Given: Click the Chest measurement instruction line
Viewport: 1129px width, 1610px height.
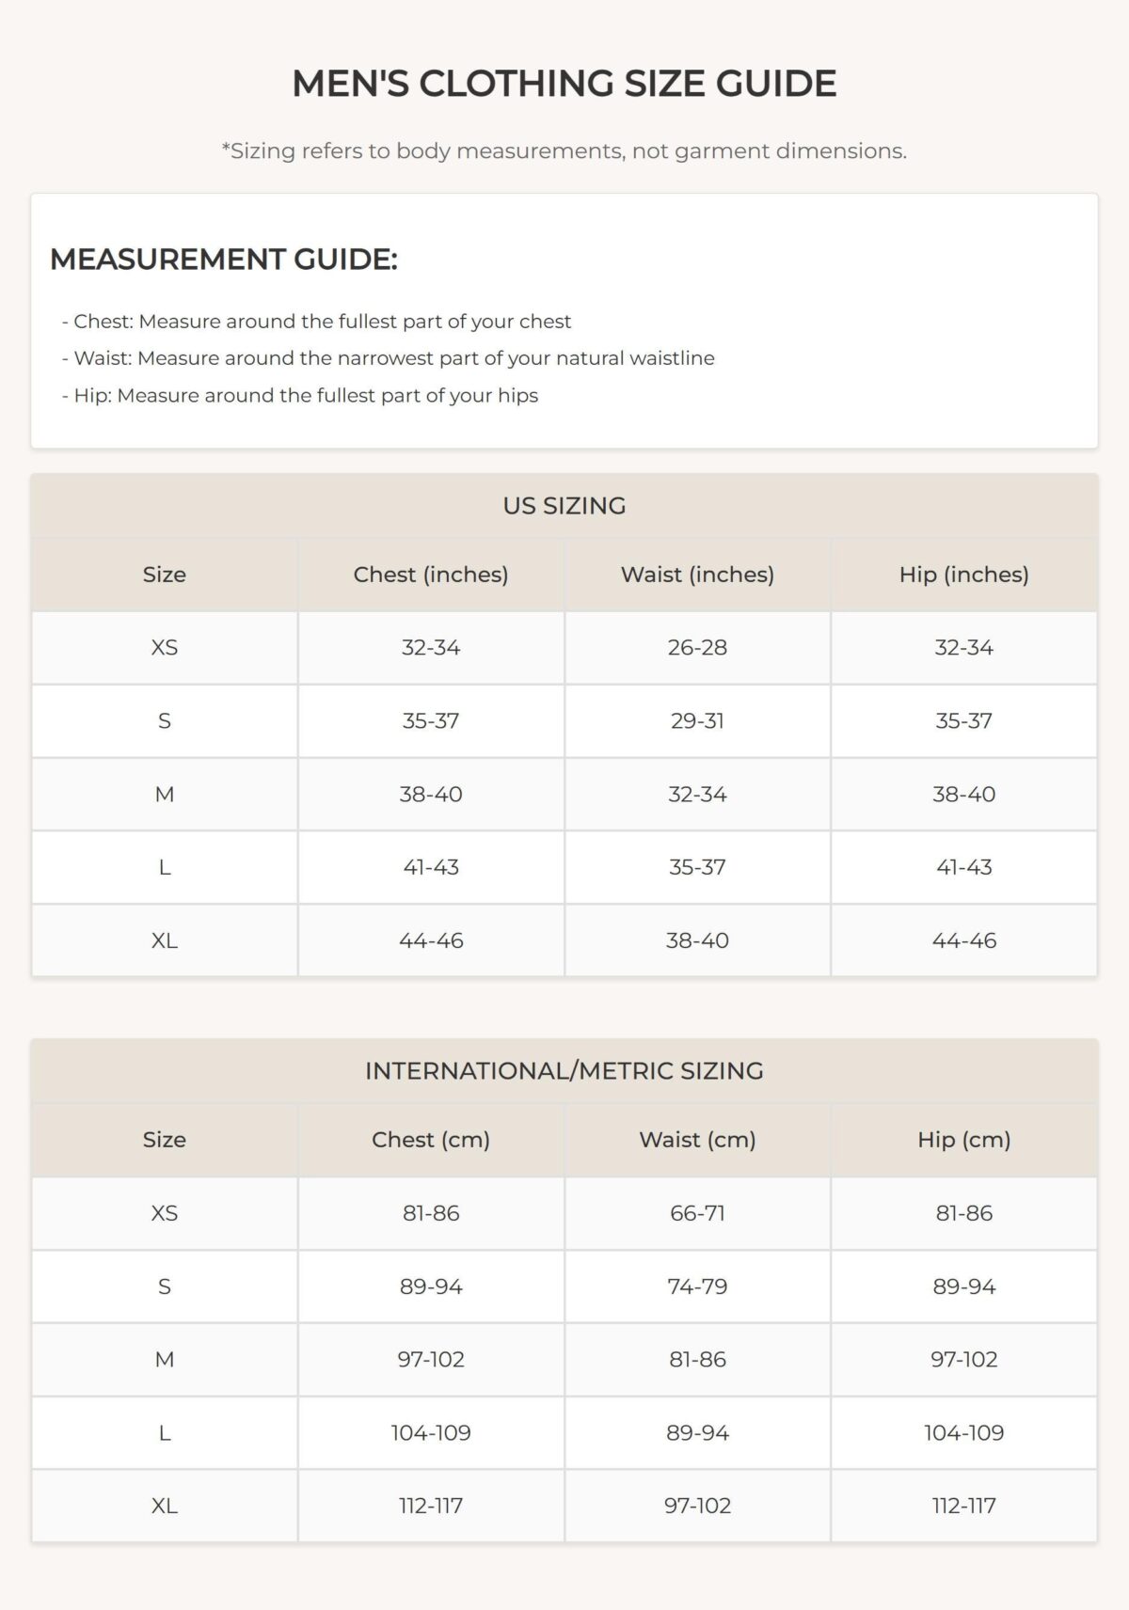Looking at the screenshot, I should [316, 322].
